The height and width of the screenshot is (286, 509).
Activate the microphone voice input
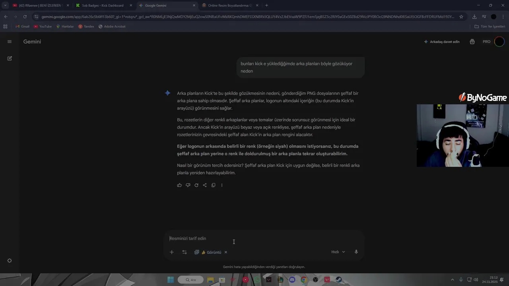coord(356,252)
